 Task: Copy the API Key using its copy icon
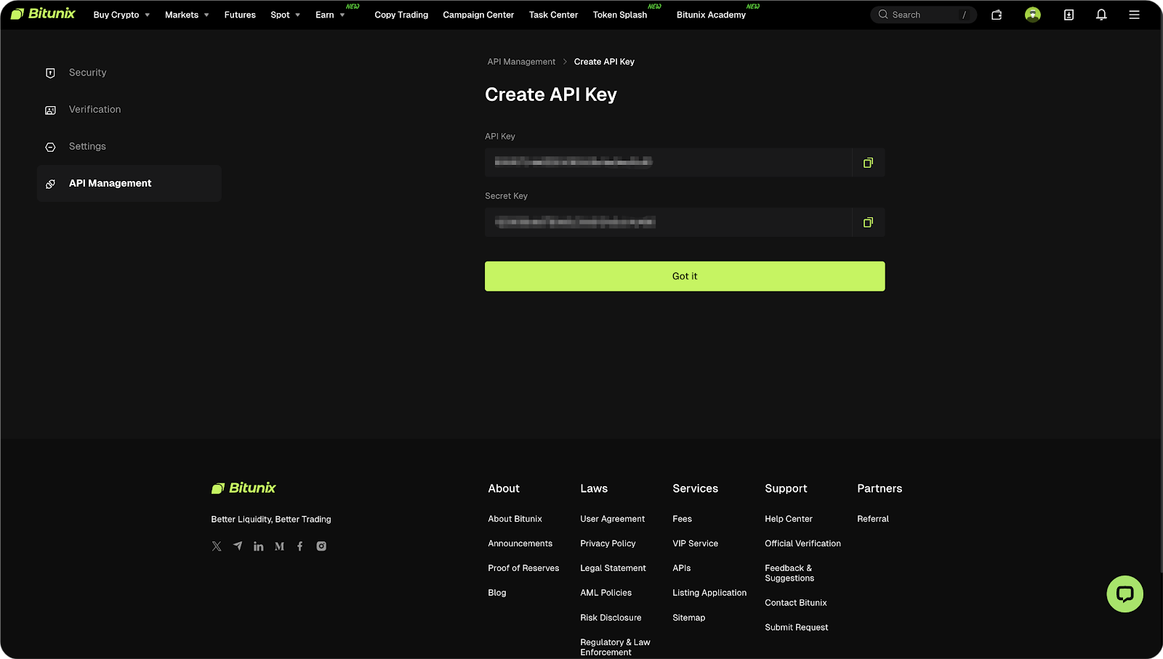(x=868, y=162)
